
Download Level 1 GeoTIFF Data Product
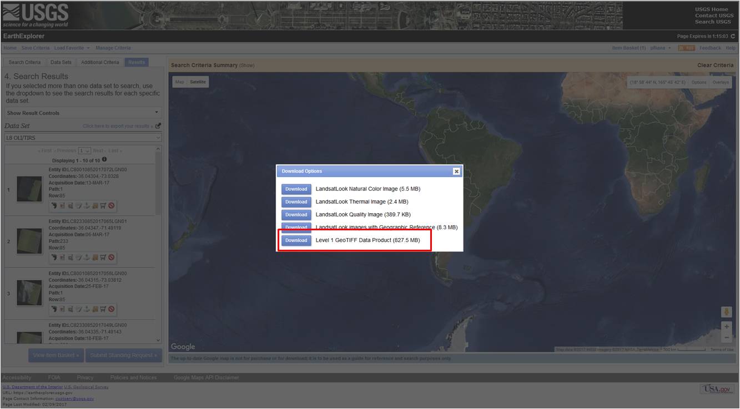296,240
